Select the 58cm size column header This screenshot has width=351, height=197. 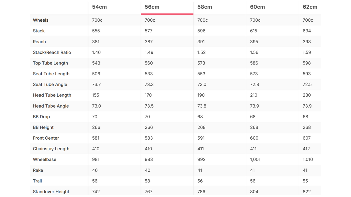click(x=205, y=7)
